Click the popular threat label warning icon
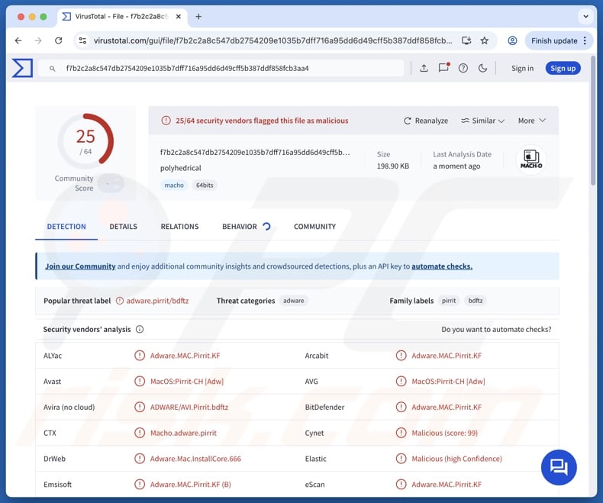Image resolution: width=603 pixels, height=503 pixels. pos(120,301)
